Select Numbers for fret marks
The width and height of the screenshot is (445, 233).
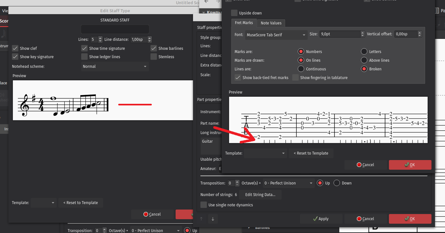pyautogui.click(x=301, y=51)
